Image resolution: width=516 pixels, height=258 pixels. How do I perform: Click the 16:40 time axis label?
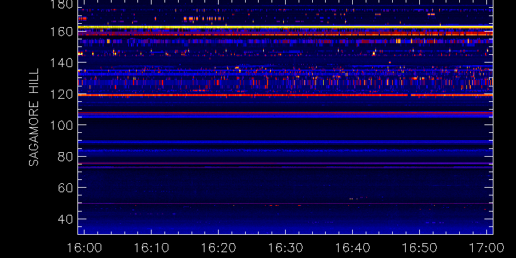click(352, 247)
